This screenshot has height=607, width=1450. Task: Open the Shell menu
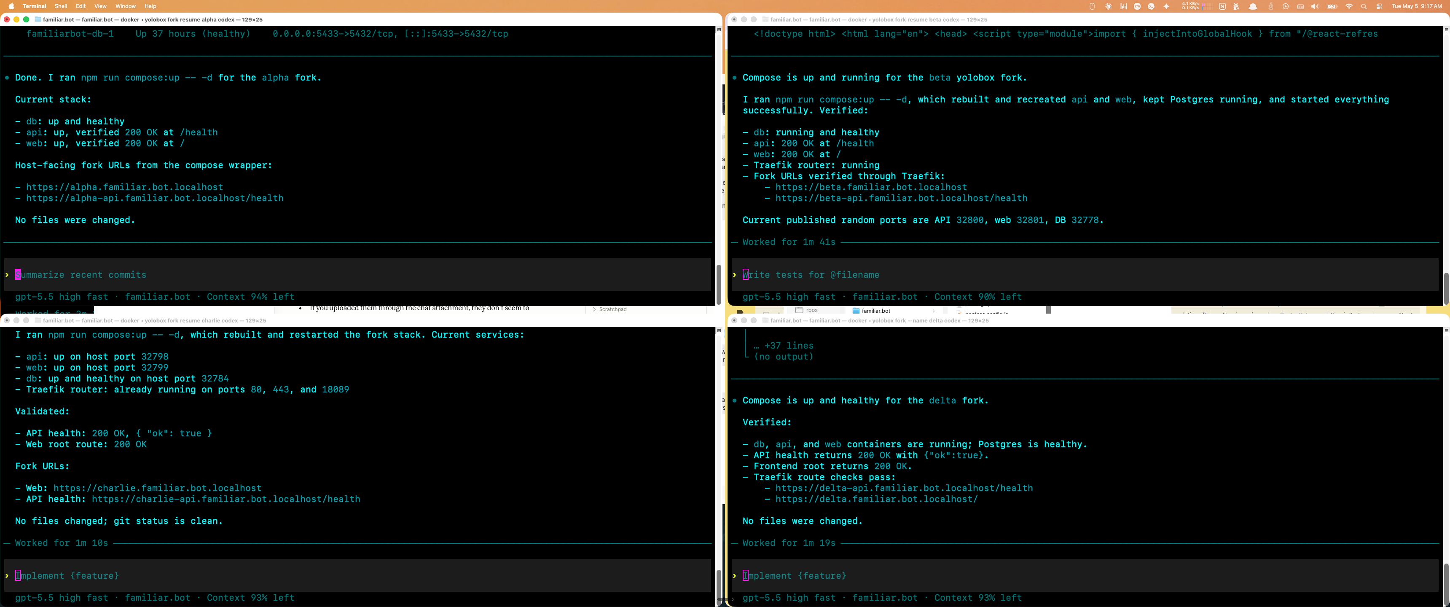(x=61, y=6)
